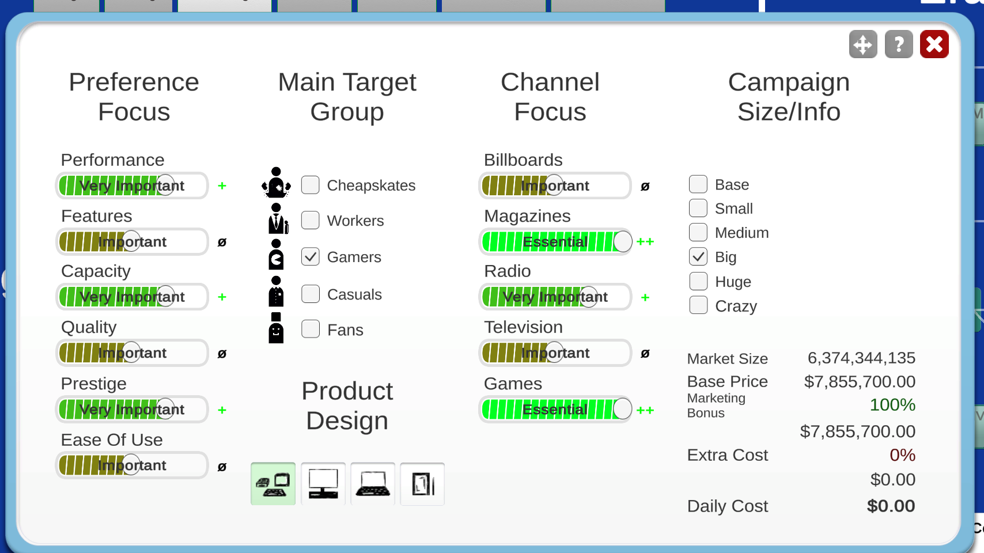The height and width of the screenshot is (553, 984).
Task: Select the Small campaign size checkbox
Action: (698, 208)
